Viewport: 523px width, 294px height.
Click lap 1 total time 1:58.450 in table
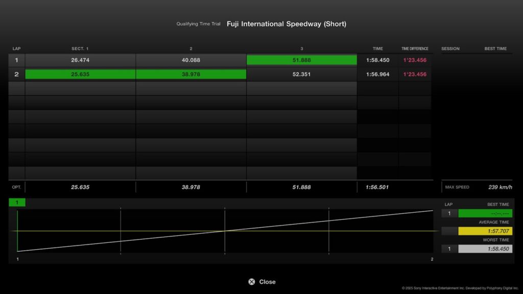tap(377, 60)
